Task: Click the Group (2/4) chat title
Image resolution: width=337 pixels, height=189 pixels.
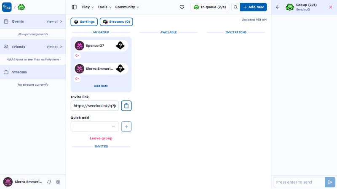Action: (x=306, y=5)
